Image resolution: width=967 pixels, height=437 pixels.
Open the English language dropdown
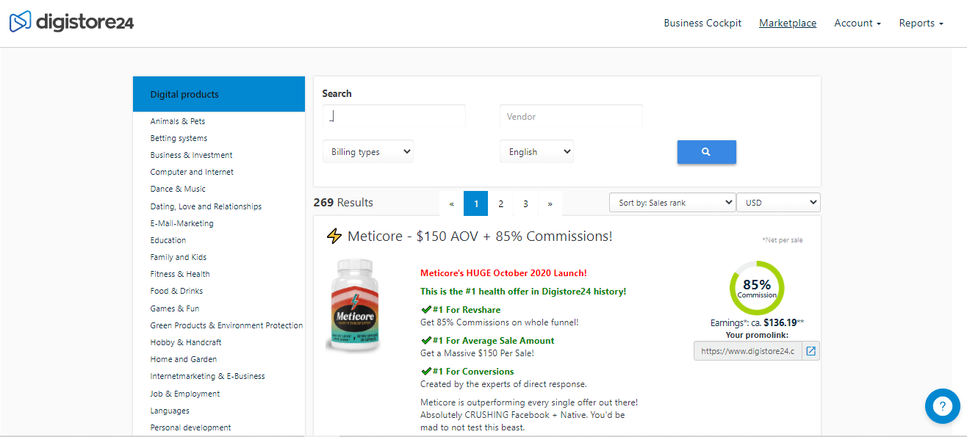536,152
